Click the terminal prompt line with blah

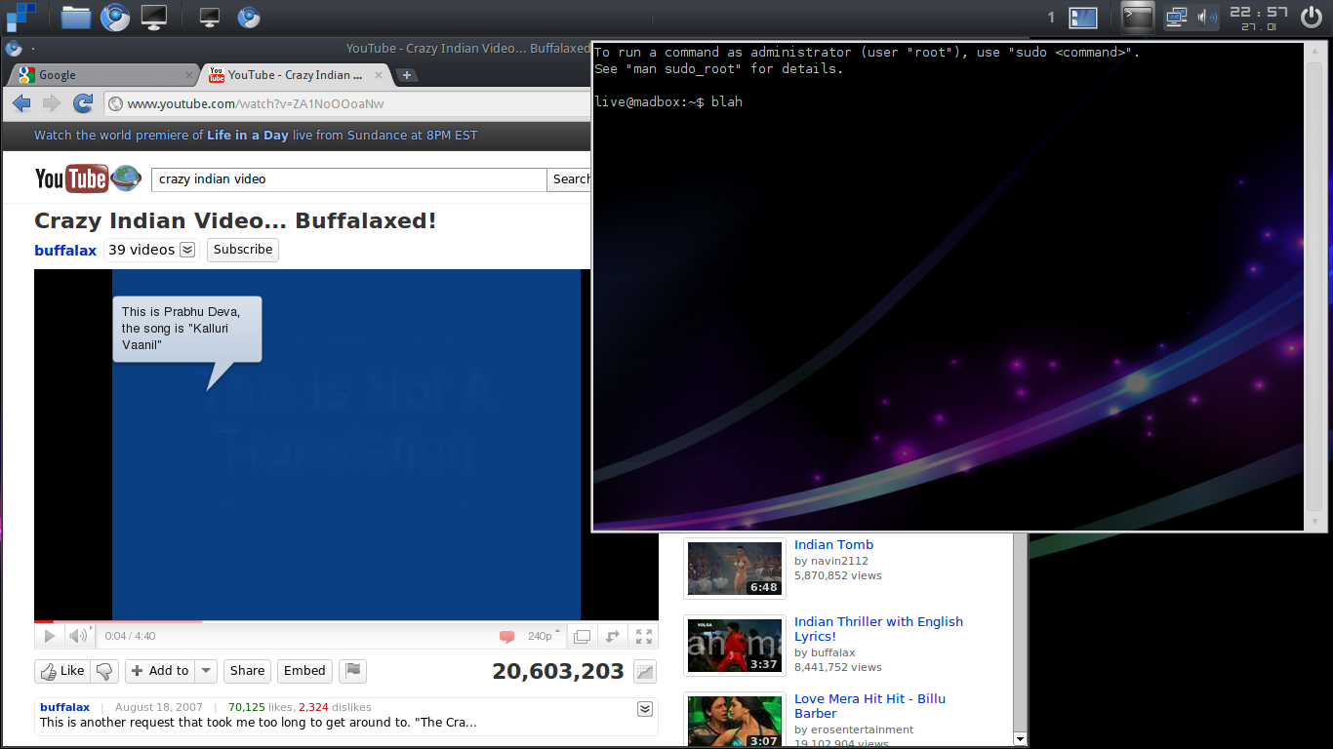668,101
